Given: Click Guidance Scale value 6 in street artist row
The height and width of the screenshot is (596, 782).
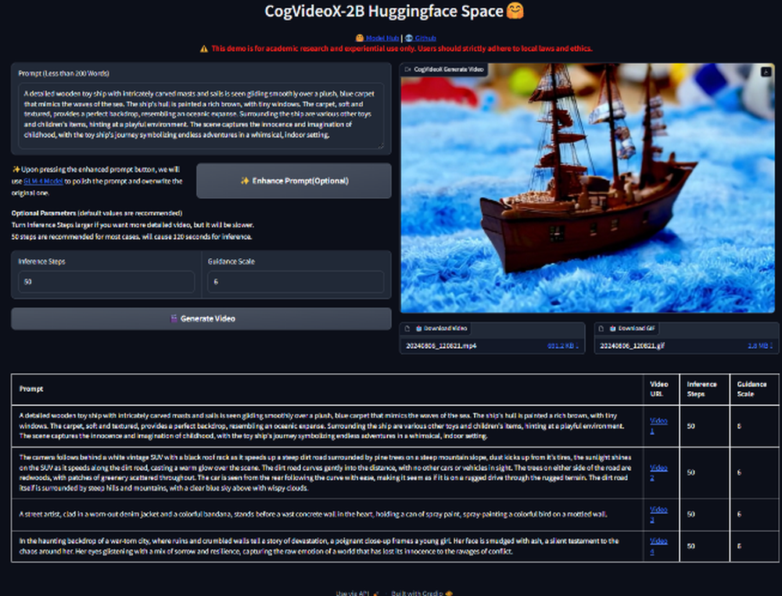Looking at the screenshot, I should point(739,514).
